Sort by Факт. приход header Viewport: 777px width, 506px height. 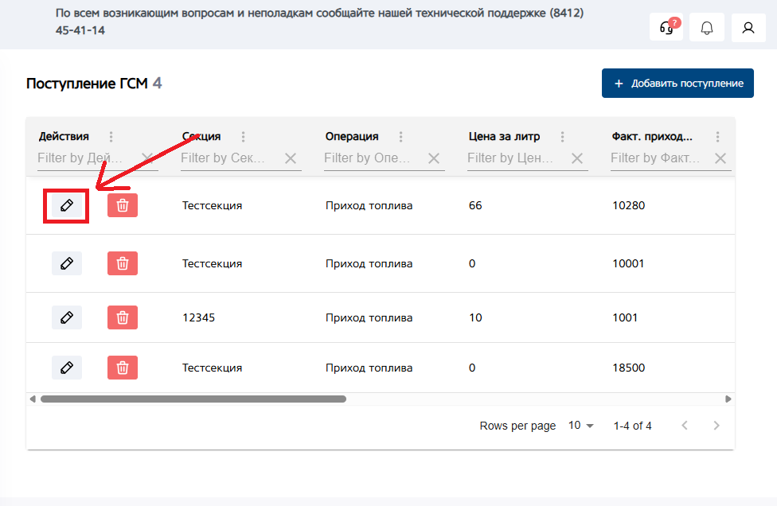(x=652, y=136)
